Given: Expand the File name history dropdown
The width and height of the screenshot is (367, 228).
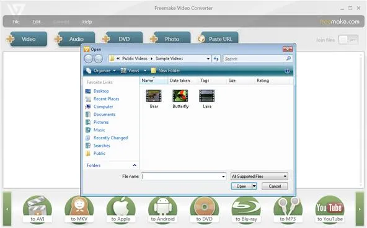Looking at the screenshot, I should click(x=224, y=177).
